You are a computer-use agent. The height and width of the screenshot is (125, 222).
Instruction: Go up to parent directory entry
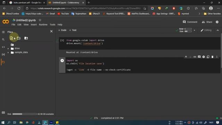point(13,45)
